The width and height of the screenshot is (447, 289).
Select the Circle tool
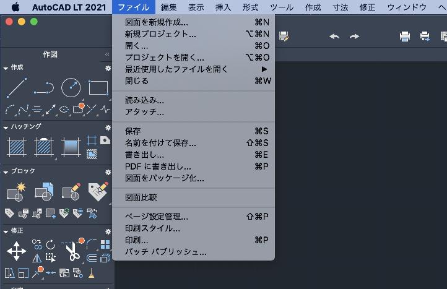[x=71, y=88]
